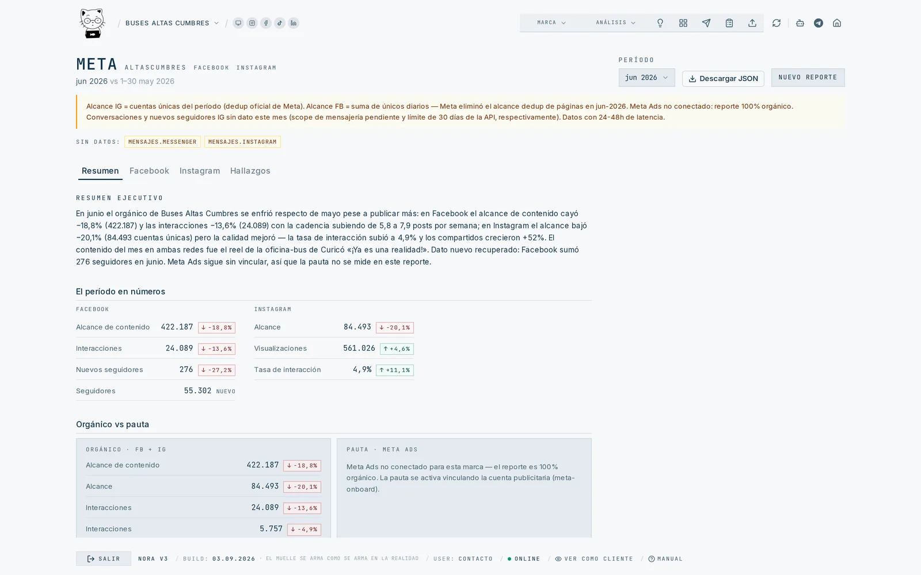This screenshot has width=921, height=575.
Task: Open the grid dashboard icon
Action: (x=683, y=23)
